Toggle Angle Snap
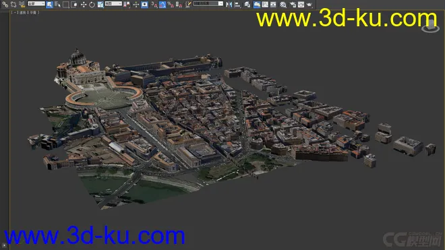Screen dimensions: 445x250 162,5
